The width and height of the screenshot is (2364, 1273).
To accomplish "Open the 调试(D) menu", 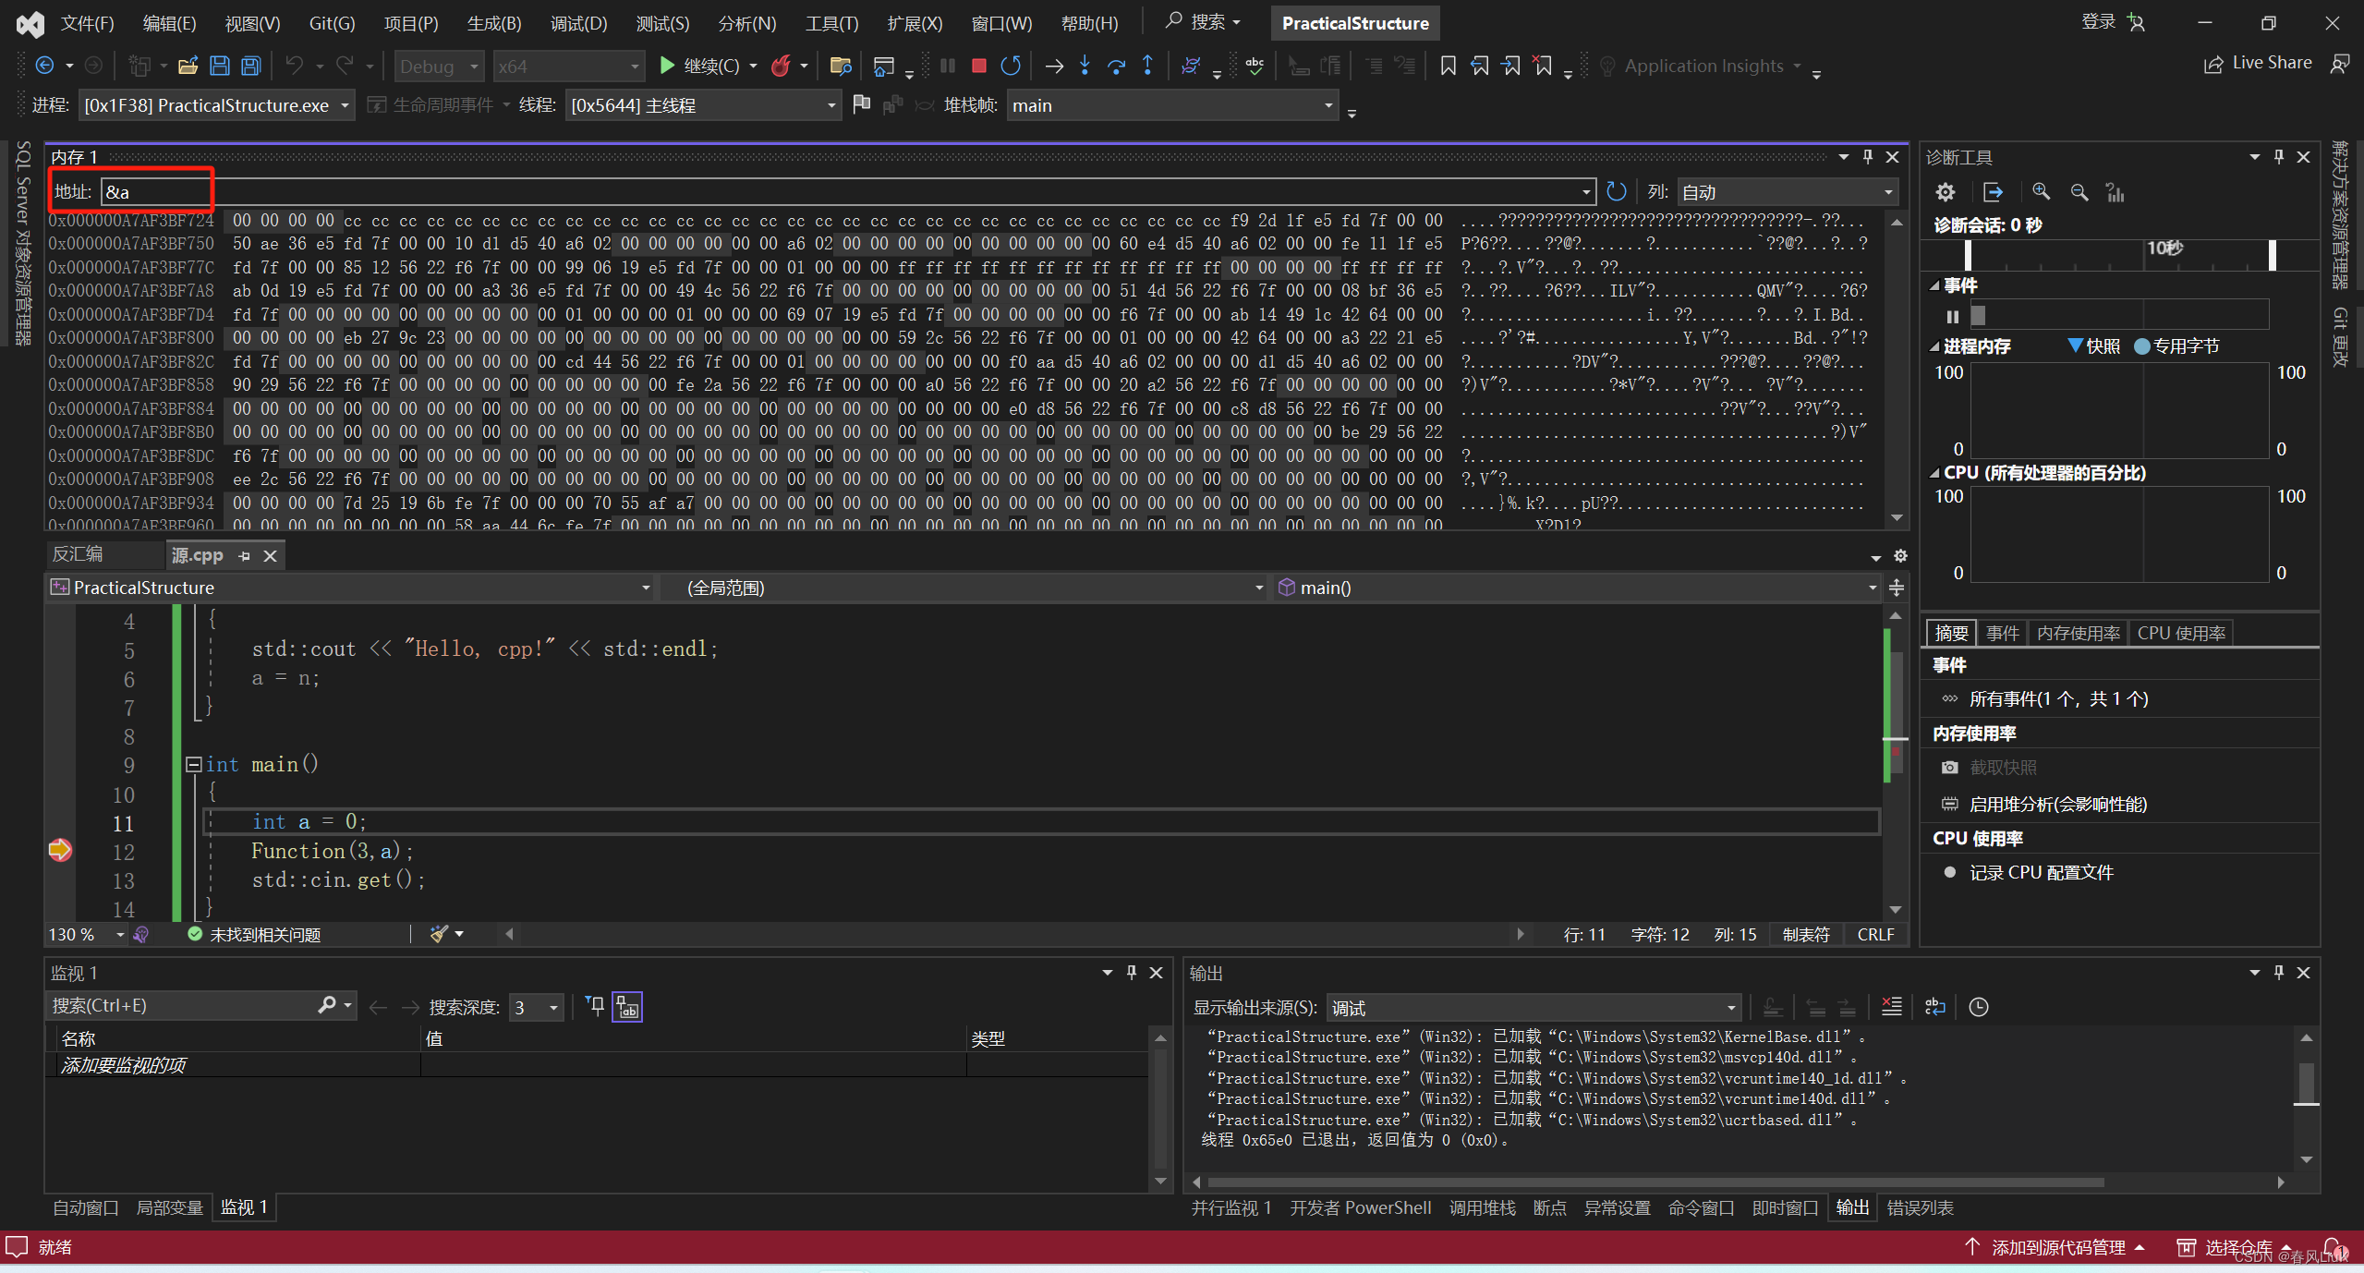I will (x=578, y=23).
